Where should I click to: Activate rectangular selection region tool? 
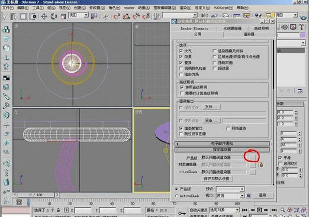pos(23,17)
